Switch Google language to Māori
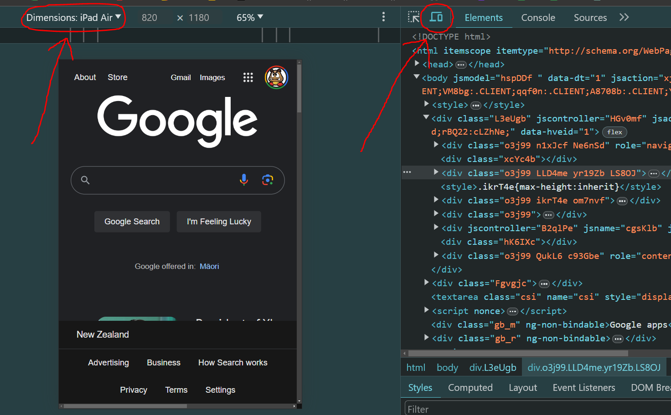 pyautogui.click(x=209, y=266)
